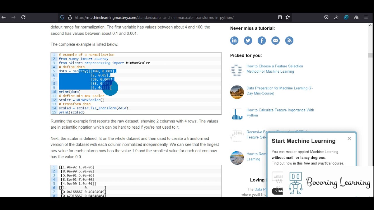Viewport: 374px width, 210px height.
Task: Click the scrollbar up arrow
Action: [x=370, y=25]
